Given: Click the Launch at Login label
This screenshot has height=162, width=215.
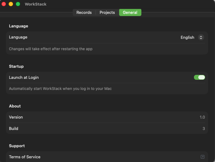Looking at the screenshot, I should pyautogui.click(x=24, y=77).
